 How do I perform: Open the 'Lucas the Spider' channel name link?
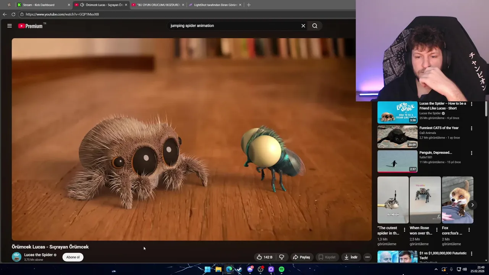(x=38, y=255)
